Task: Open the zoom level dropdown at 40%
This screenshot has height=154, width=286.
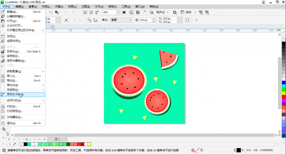Action: click(119, 12)
